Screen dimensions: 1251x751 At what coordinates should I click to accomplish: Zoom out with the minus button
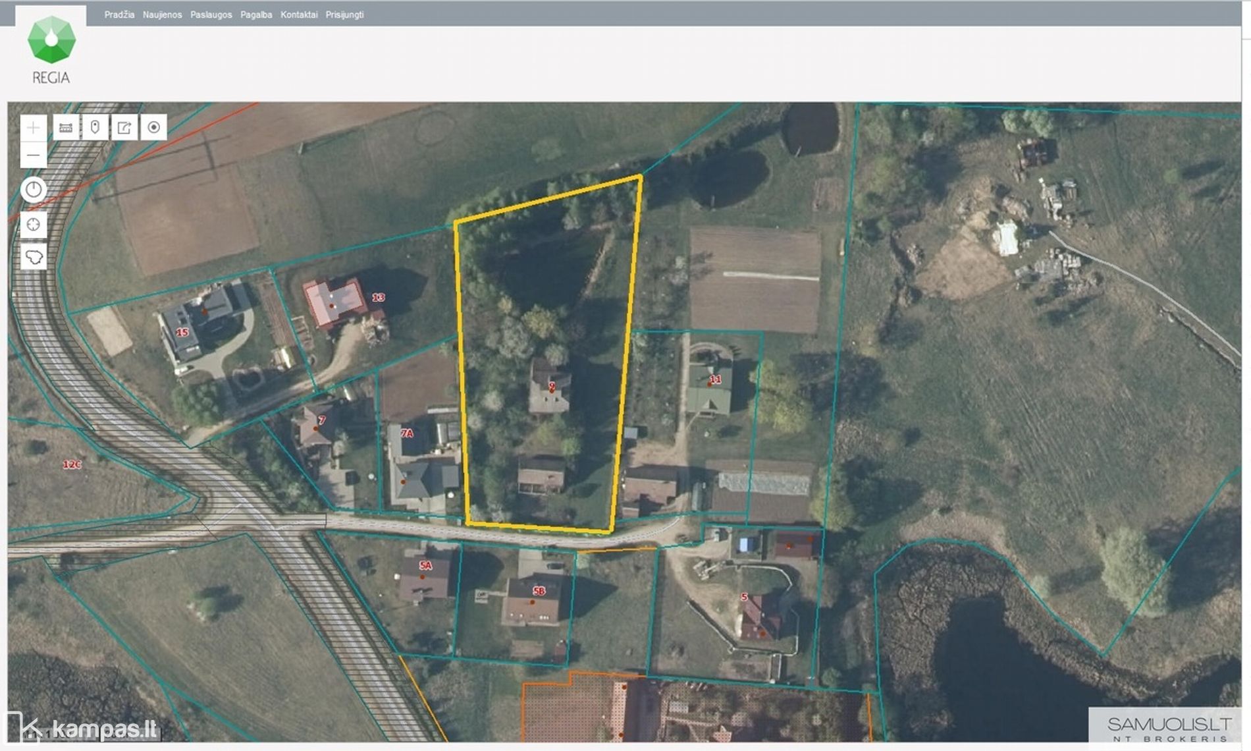33,155
